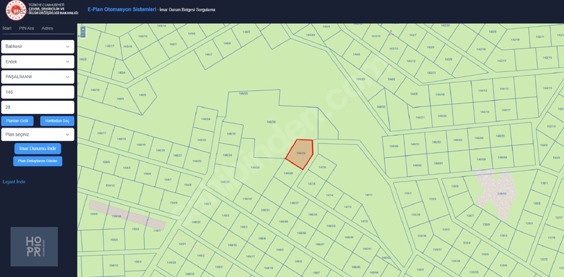Select parcel 146/24 on the map
Viewport: 564px width, 277px height.
206,119
